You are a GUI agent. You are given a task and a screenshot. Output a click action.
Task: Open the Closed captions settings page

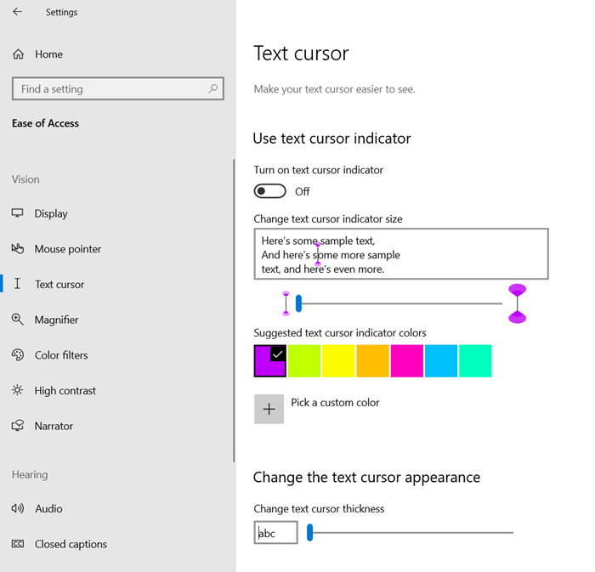tap(71, 544)
